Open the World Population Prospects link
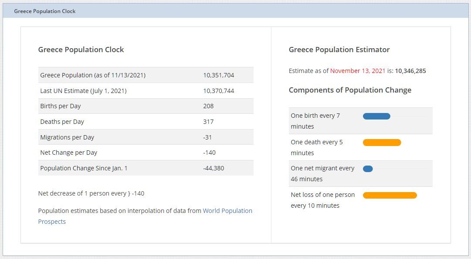Image resolution: width=471 pixels, height=259 pixels. [227, 211]
